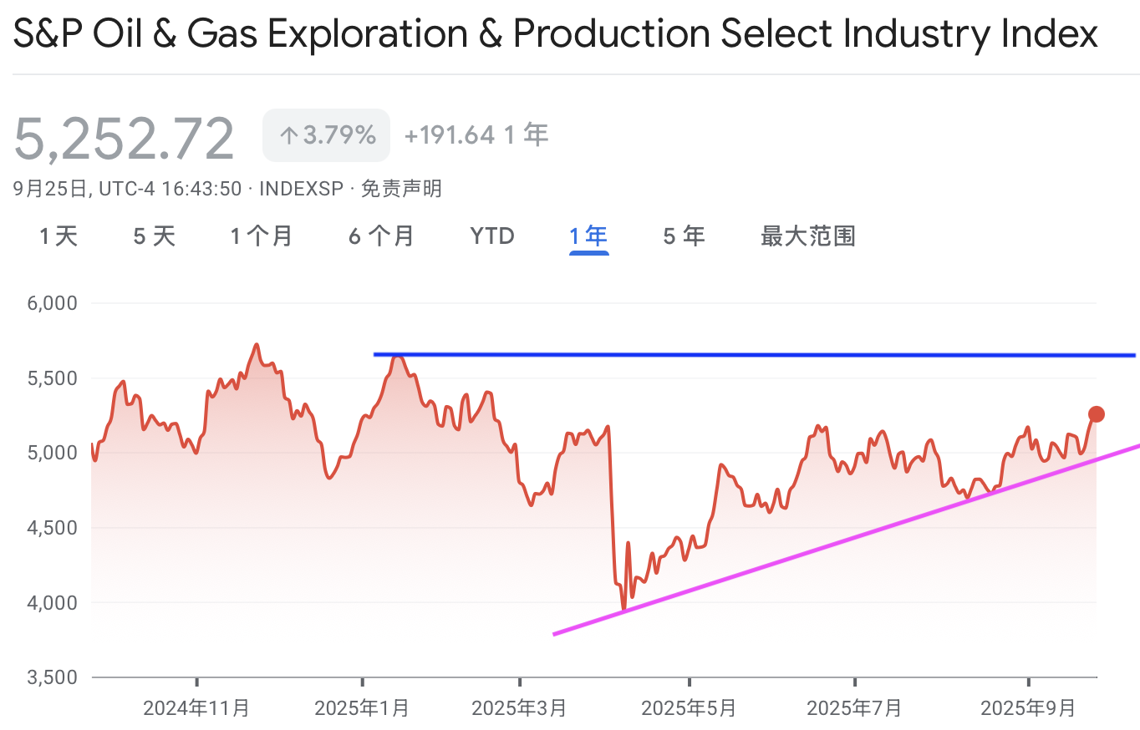Select the 最大范围 tab
Viewport: 1140px width, 730px height.
[808, 236]
